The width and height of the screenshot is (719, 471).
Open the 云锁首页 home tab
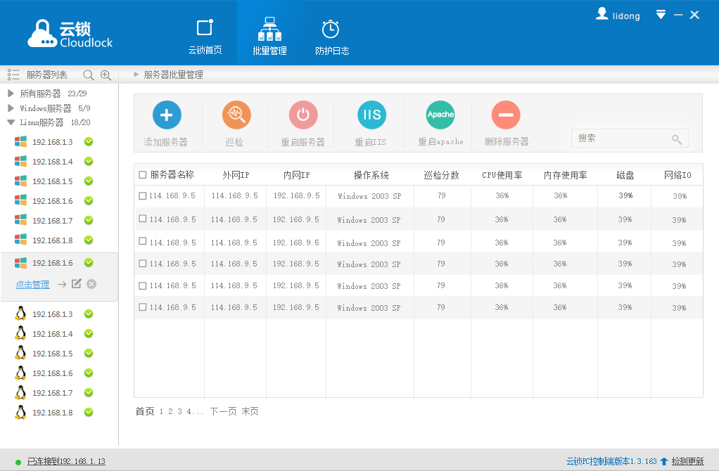pyautogui.click(x=205, y=37)
